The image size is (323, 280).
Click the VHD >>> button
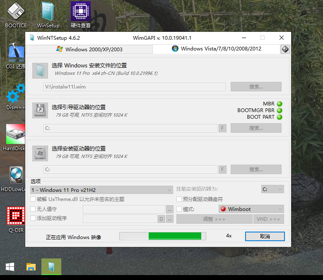(269, 219)
